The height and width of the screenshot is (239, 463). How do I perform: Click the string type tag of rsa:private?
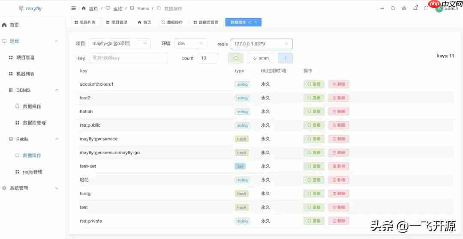[242, 221]
